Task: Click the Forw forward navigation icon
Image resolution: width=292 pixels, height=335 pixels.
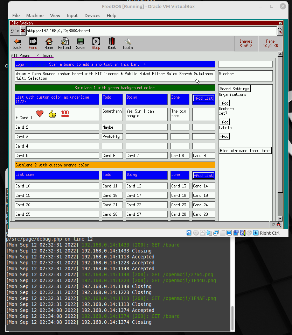Action: 33,44
